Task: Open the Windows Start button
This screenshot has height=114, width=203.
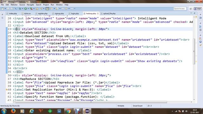Action: pos(4,111)
